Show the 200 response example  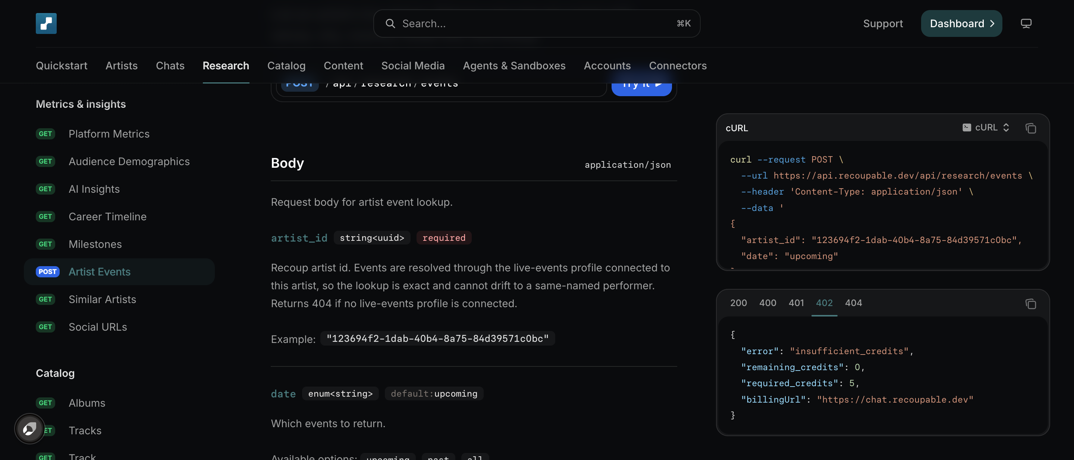point(738,303)
